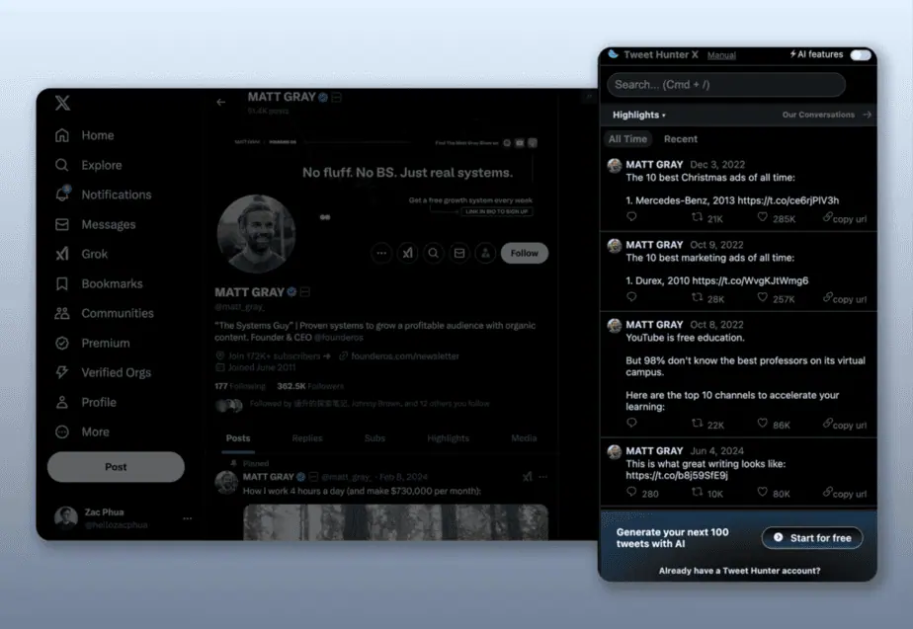Image resolution: width=913 pixels, height=629 pixels.
Task: Like the marketing ads tweet with 257K
Action: (762, 297)
